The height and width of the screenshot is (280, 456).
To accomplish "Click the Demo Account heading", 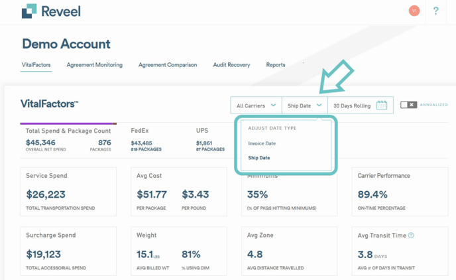I will pyautogui.click(x=66, y=44).
